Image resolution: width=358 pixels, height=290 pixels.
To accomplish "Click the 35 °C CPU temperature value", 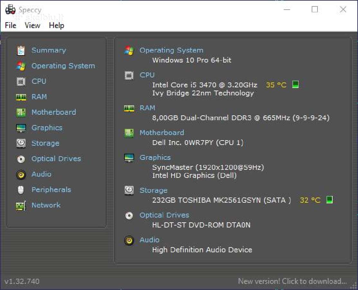I will click(x=276, y=85).
